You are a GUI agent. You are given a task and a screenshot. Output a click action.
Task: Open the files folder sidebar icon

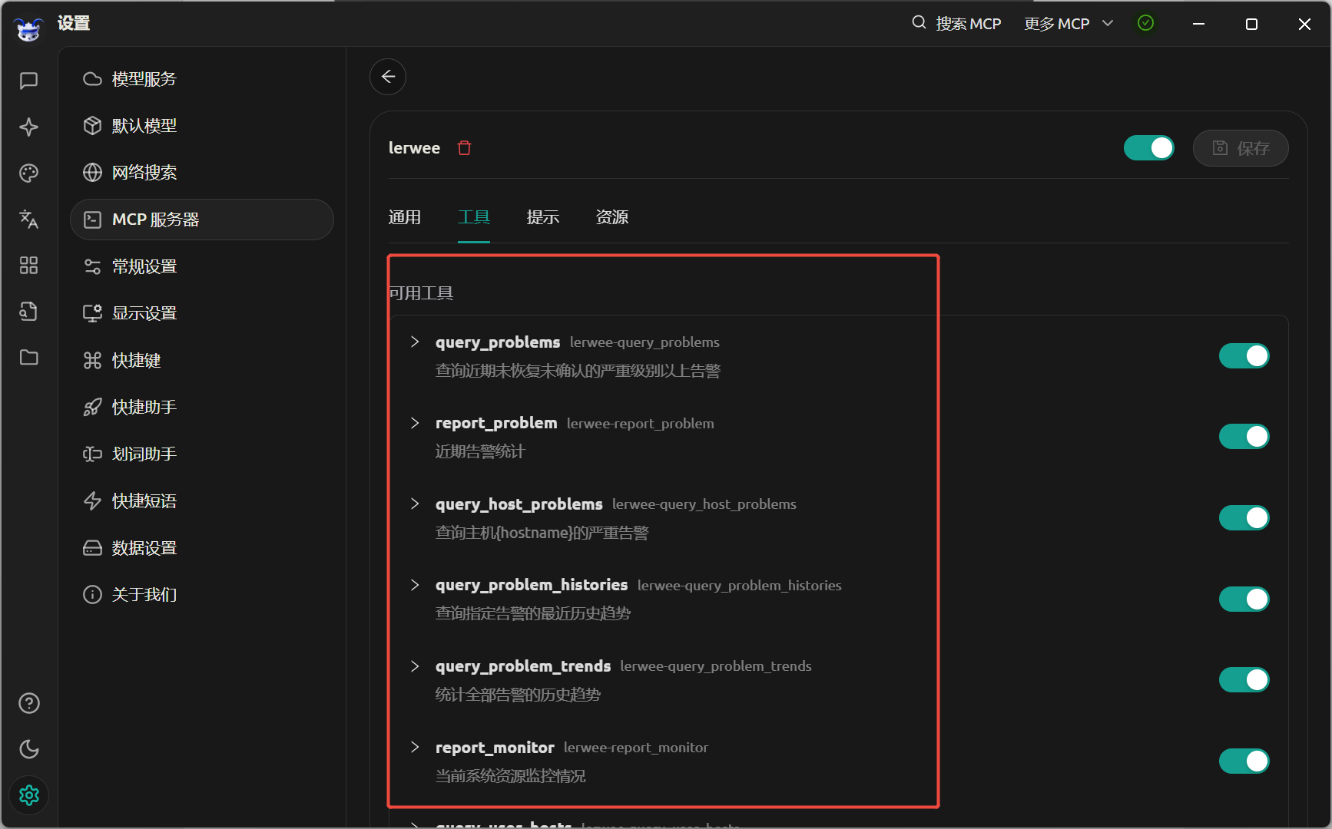click(28, 358)
